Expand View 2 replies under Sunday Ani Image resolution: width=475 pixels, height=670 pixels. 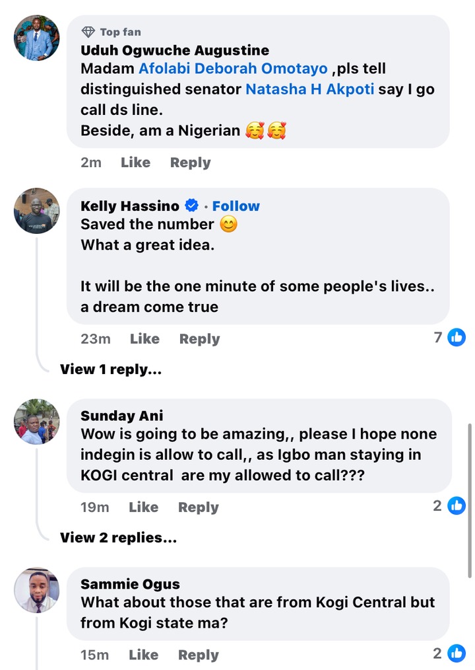click(x=118, y=538)
